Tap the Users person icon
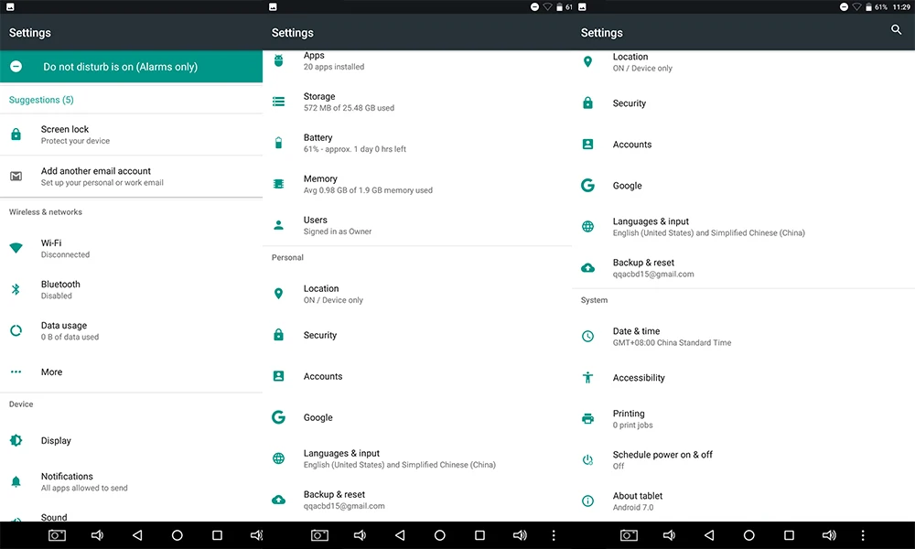This screenshot has height=549, width=915. click(x=279, y=225)
